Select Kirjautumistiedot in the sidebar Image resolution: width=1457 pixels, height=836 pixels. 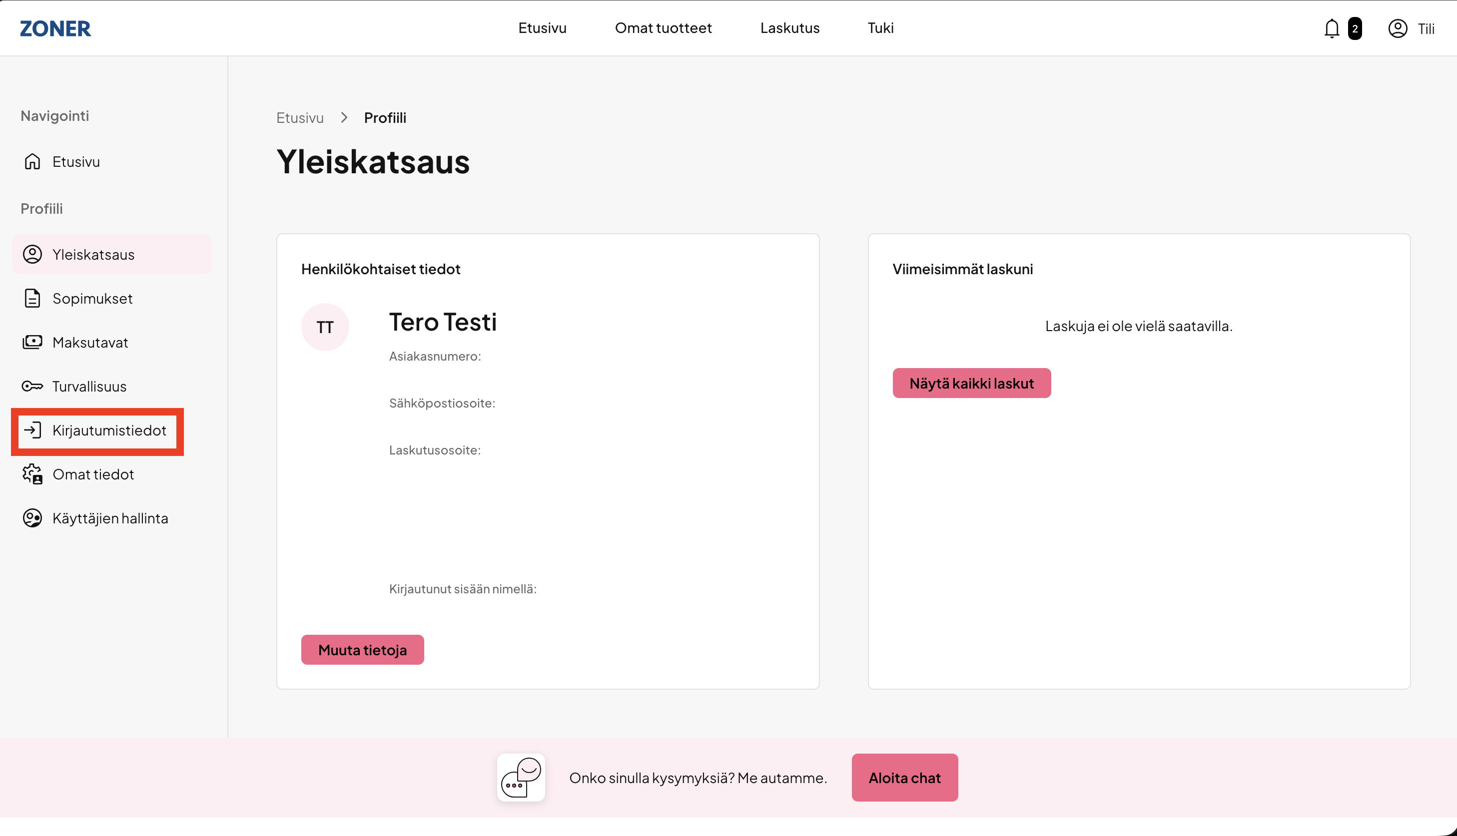click(97, 430)
